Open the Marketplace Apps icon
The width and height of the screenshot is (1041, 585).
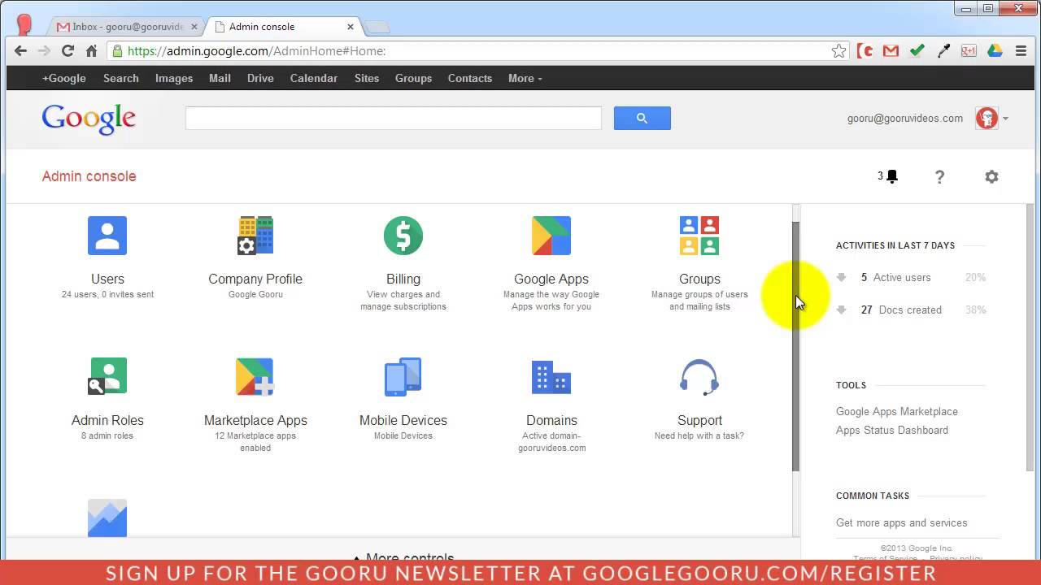coord(255,377)
